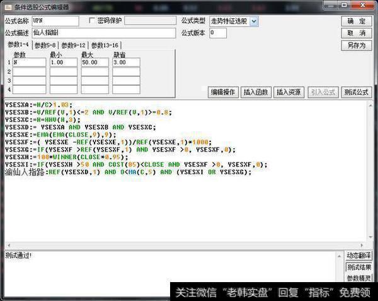This screenshot has width=378, height=301.
Task: Open the 公式类型 dropdown
Action: (254, 21)
